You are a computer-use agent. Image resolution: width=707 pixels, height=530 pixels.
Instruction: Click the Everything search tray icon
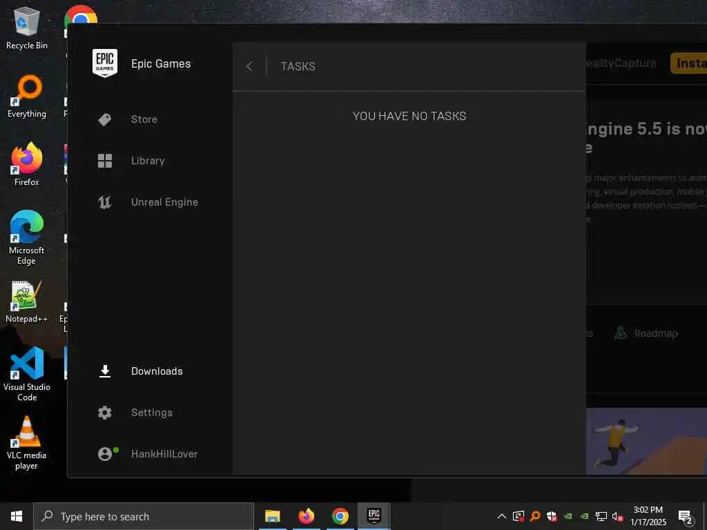click(535, 516)
